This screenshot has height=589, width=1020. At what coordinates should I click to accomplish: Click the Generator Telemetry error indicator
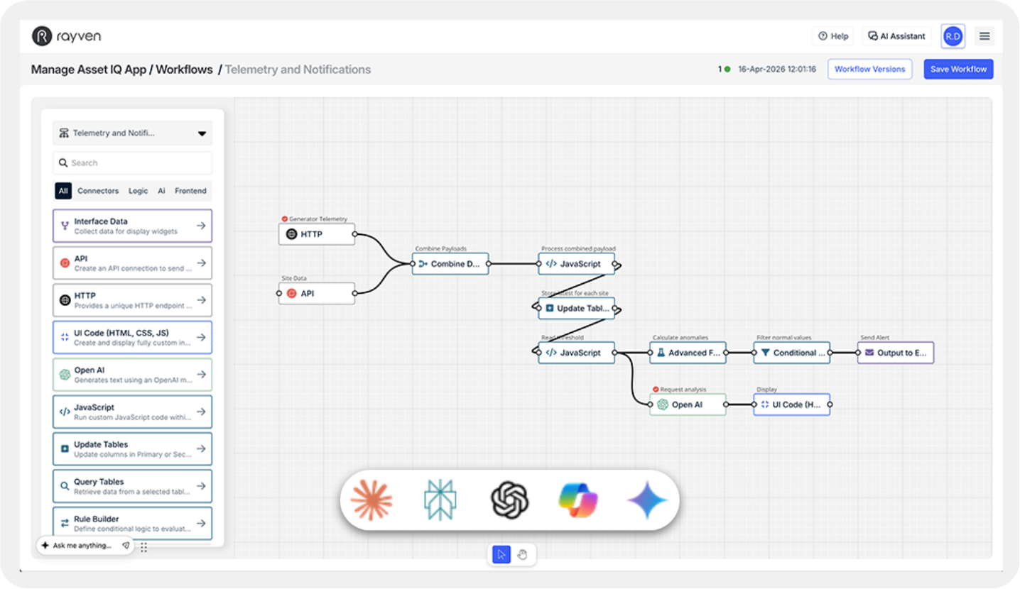285,219
